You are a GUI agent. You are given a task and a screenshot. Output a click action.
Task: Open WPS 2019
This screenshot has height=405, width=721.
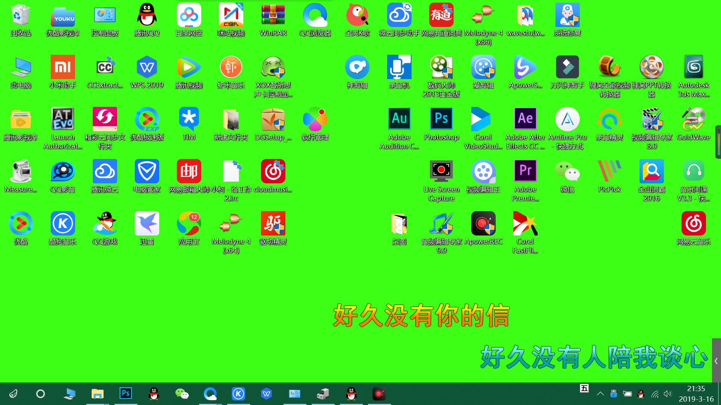[x=147, y=67]
